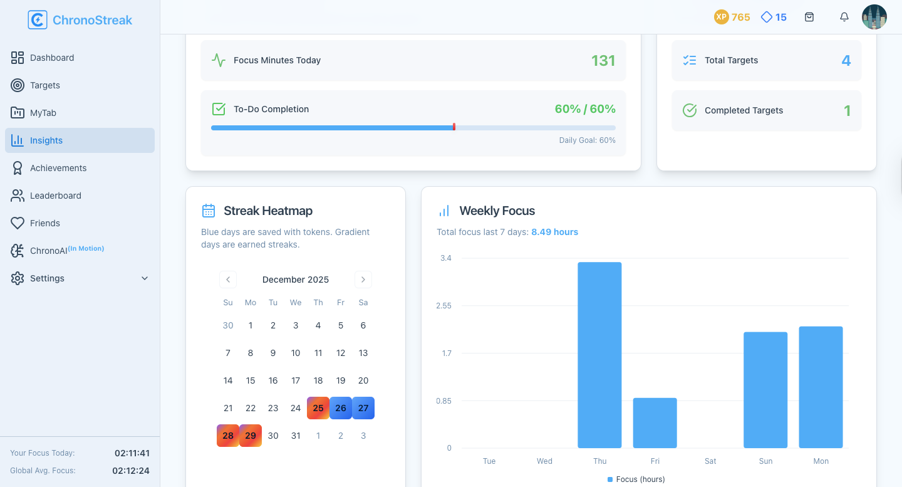This screenshot has height=487, width=902.
Task: Open the notifications bell
Action: point(844,17)
